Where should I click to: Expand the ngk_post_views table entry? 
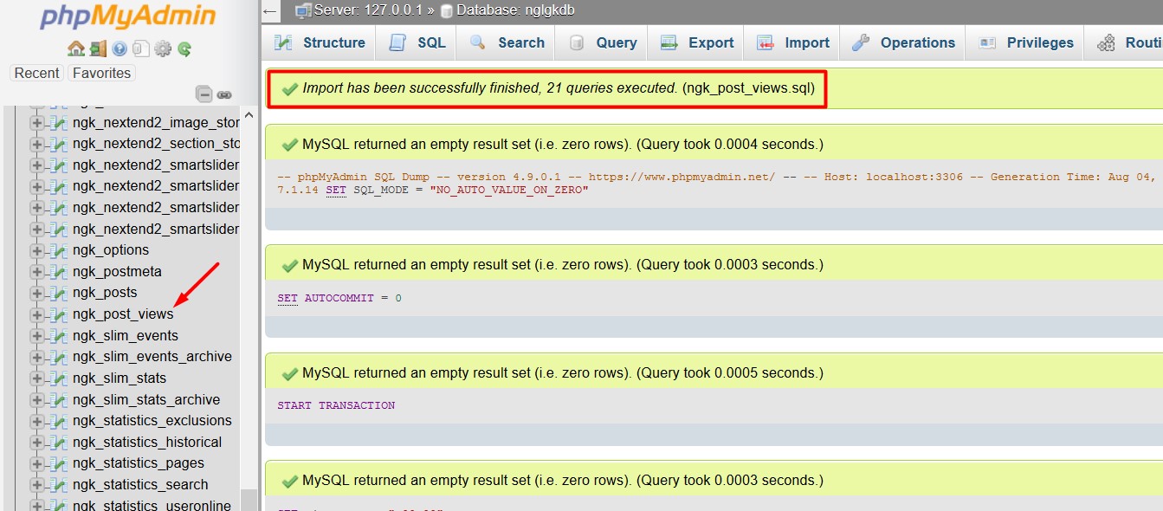point(38,315)
